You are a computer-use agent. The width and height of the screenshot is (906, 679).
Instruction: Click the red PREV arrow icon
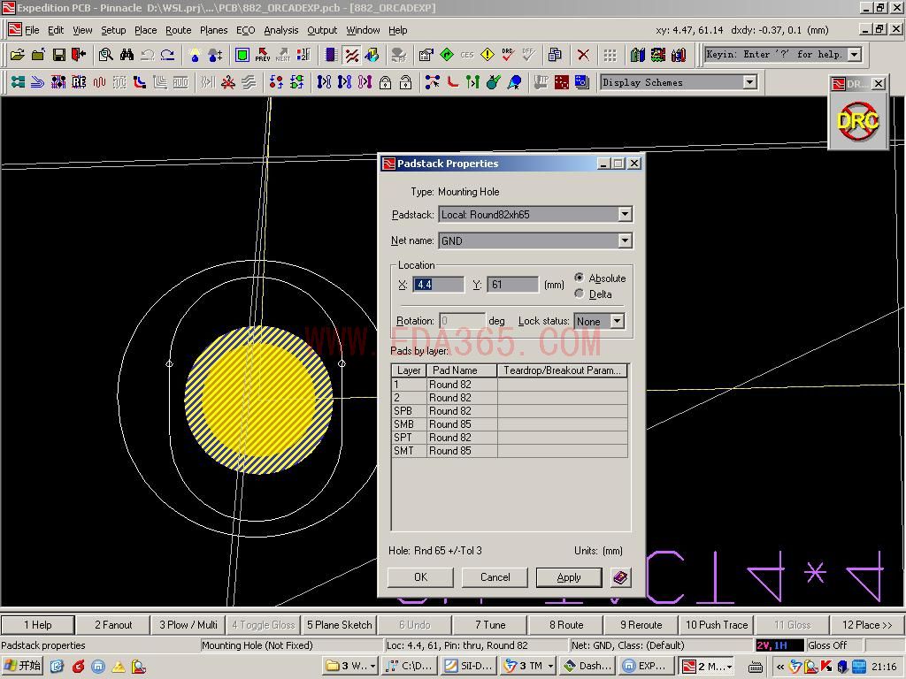(263, 55)
